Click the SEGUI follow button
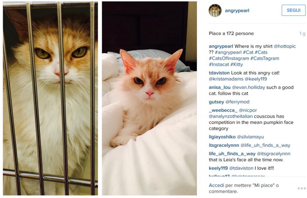307x198 pixels. click(293, 10)
